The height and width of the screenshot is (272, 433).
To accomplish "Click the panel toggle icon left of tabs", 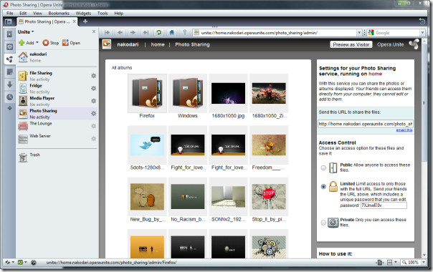I will tap(9, 21).
